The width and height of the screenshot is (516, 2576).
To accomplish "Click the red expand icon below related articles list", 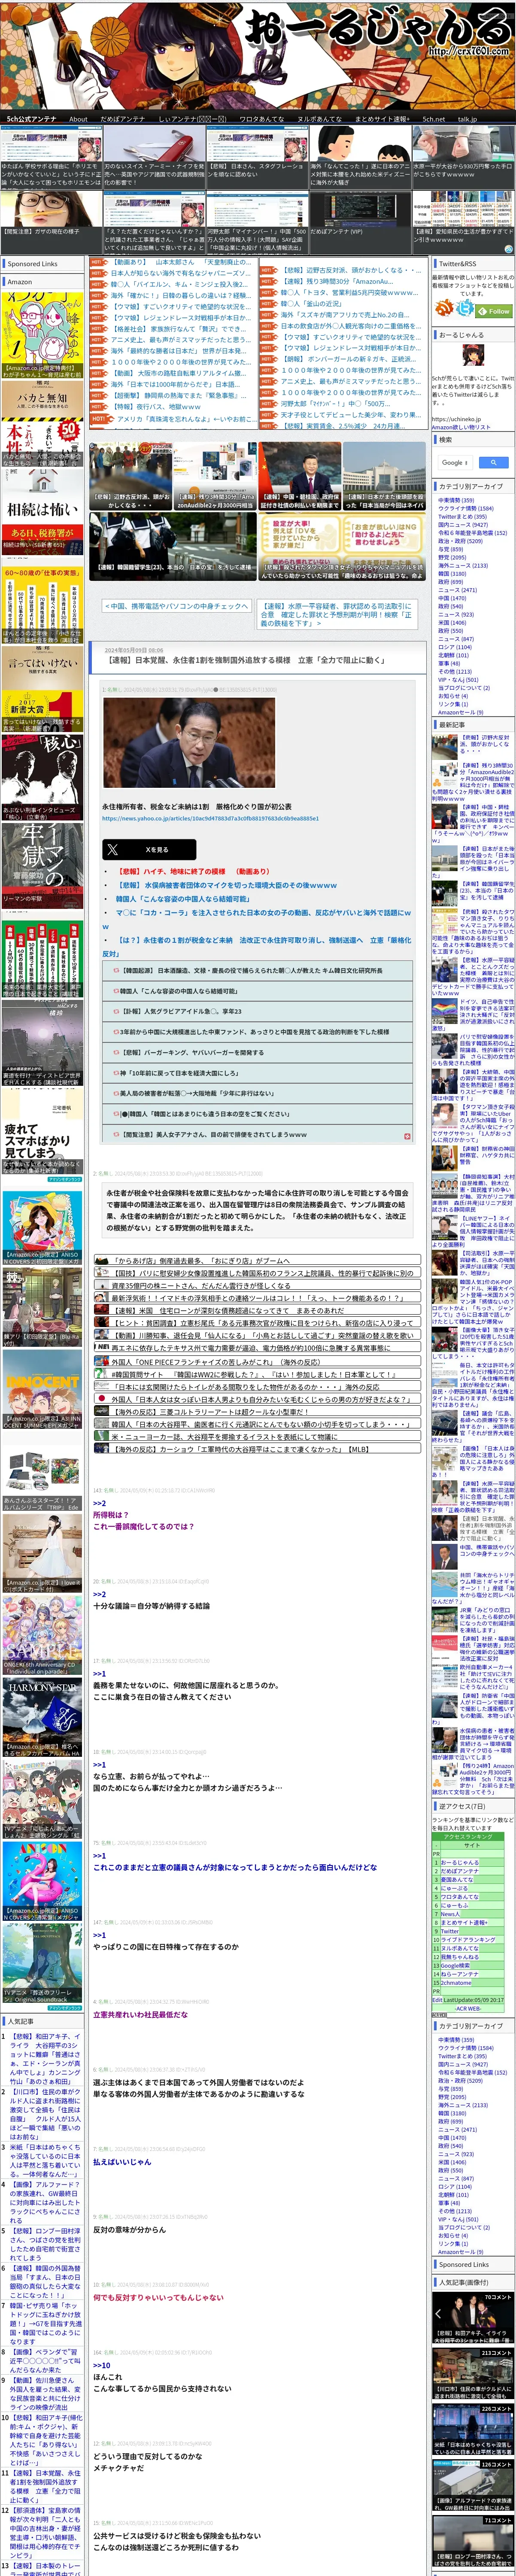I will (x=406, y=1136).
